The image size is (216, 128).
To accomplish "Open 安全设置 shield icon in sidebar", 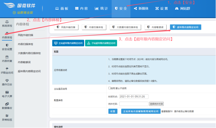I will point(7,45).
